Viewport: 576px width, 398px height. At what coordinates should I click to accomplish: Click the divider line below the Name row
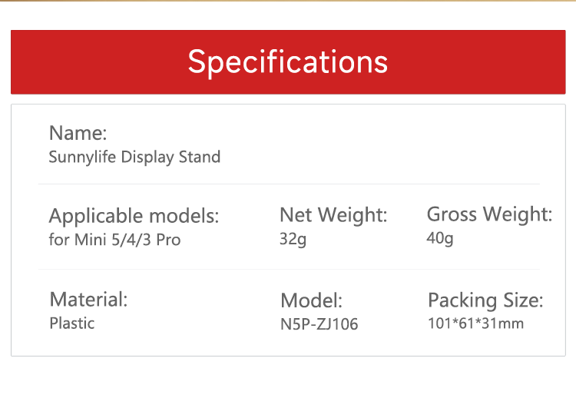coord(289,184)
